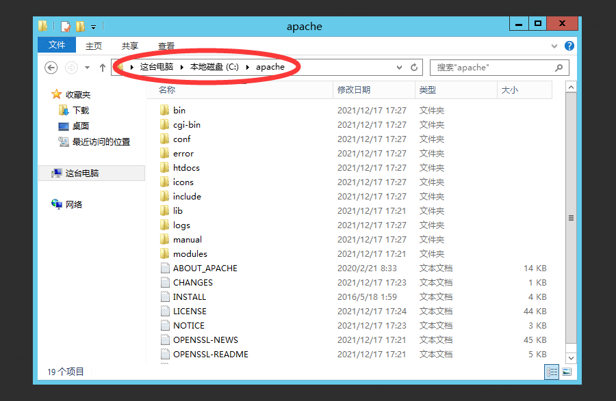This screenshot has width=616, height=401.
Task: Select the cgi-bin folder icon
Action: (164, 124)
